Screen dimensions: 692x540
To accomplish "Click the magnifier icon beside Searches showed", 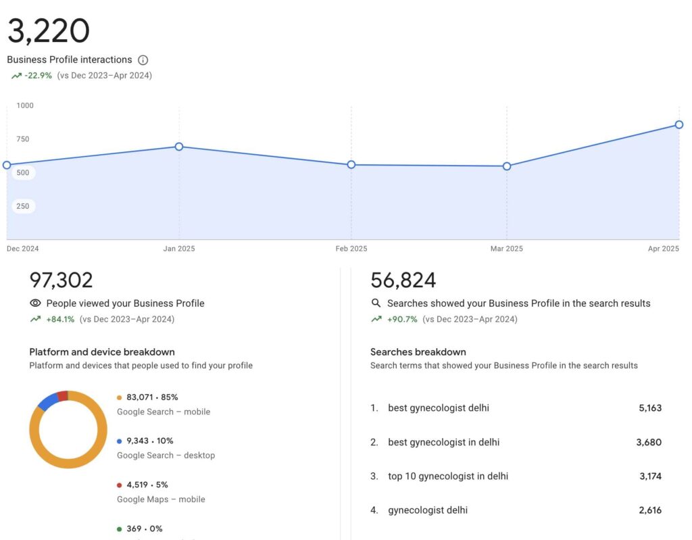I will point(376,303).
